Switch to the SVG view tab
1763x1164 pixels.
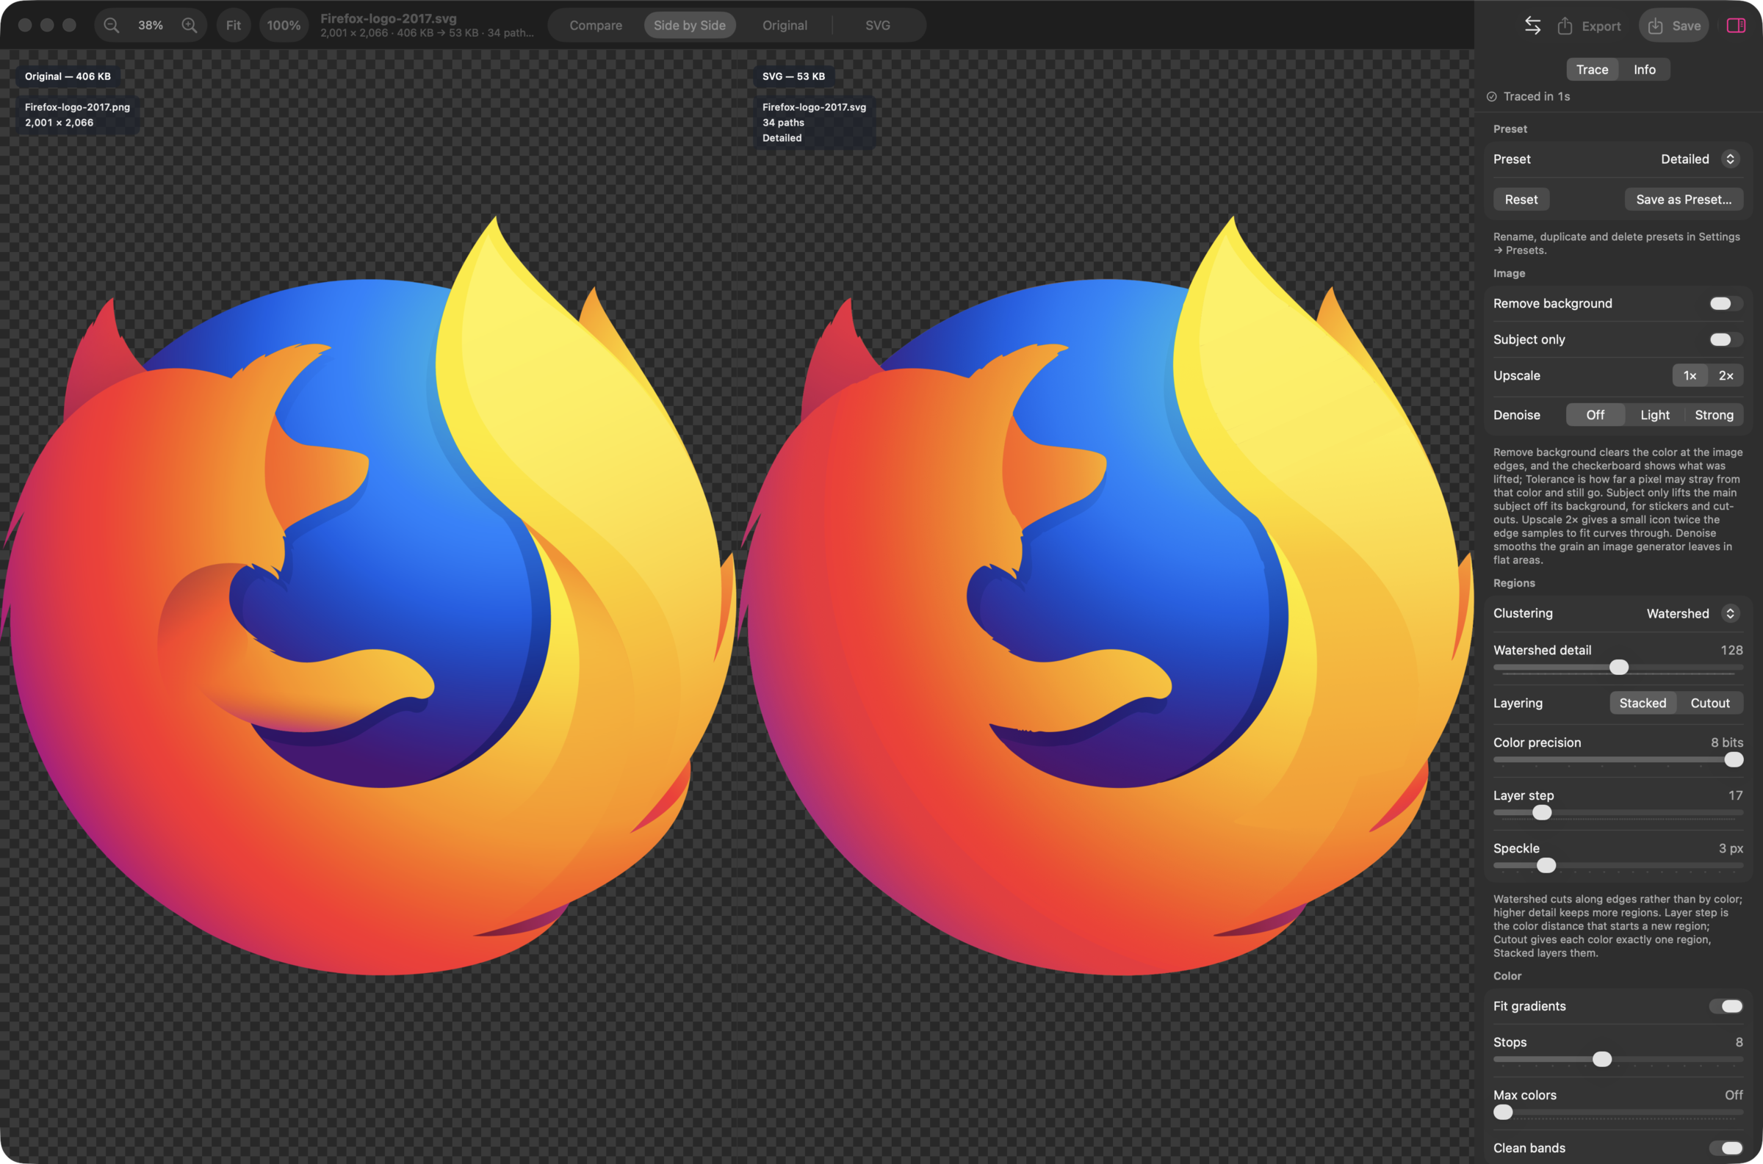point(877,25)
